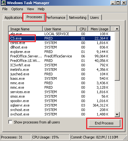This screenshot has width=128, height=141.
Task: Close the Task Manager window
Action: [x=124, y=3]
